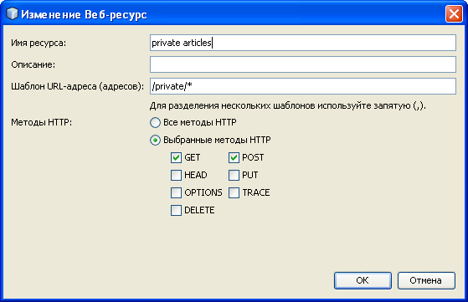
Task: Edit the Шаблон URL-адреса field
Action: pos(303,86)
